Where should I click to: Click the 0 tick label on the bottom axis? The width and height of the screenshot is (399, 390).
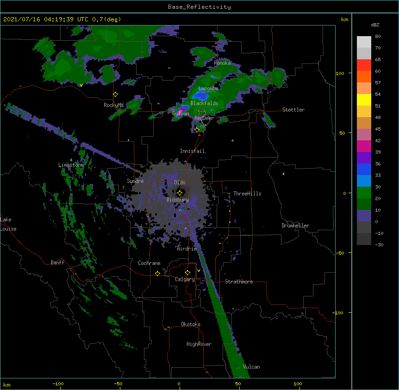tap(179, 384)
